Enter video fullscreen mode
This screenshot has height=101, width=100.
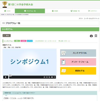[54, 77]
